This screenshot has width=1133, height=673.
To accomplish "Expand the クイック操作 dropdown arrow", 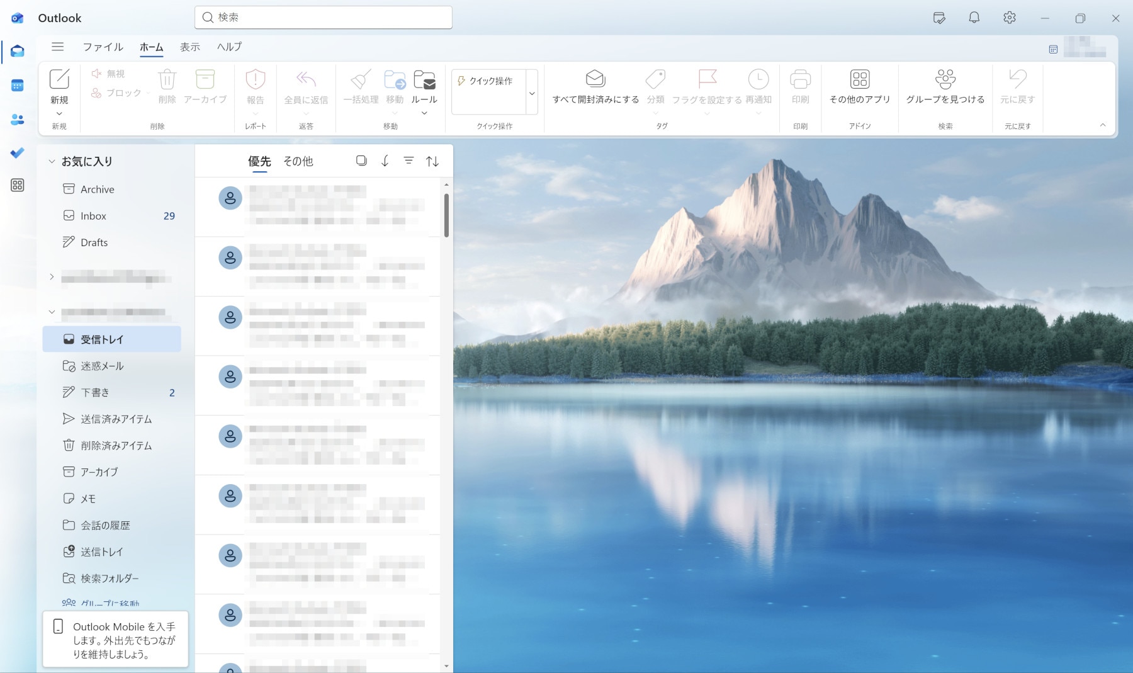I will (x=532, y=93).
